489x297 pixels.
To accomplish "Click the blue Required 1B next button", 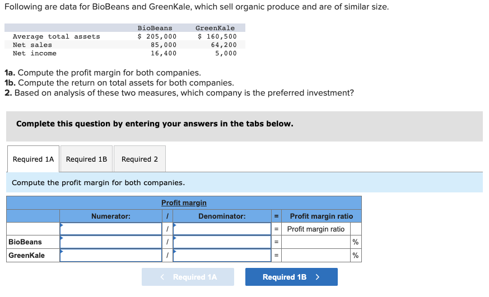I will [291, 277].
